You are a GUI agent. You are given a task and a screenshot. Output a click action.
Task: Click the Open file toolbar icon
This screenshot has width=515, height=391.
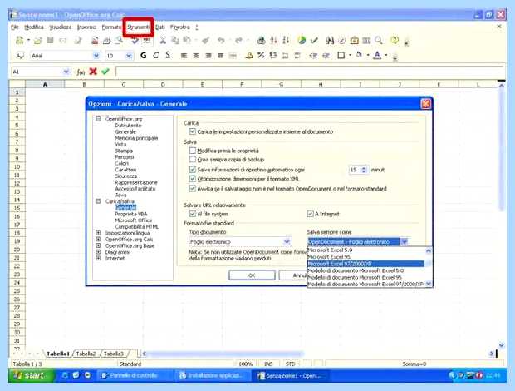[37, 41]
